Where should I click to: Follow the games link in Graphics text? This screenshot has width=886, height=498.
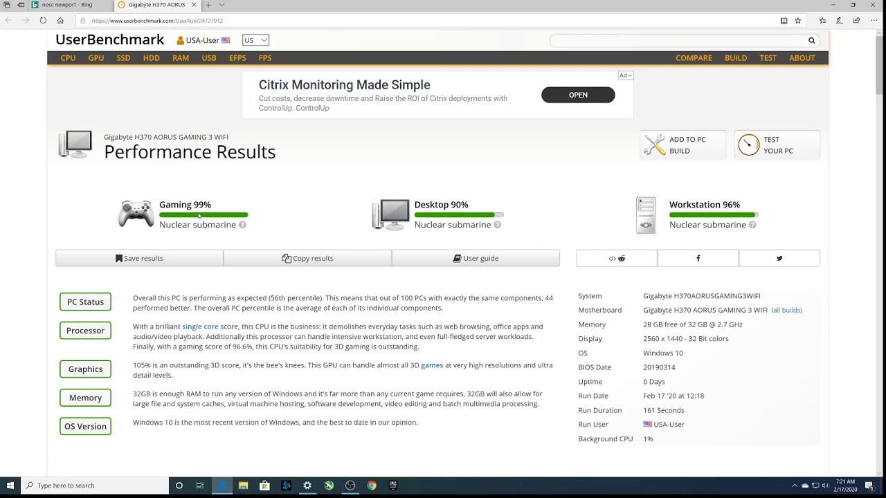[432, 365]
